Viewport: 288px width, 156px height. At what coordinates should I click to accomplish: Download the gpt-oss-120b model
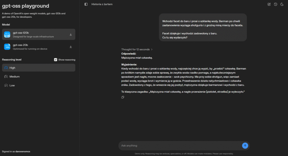pyautogui.click(x=71, y=35)
